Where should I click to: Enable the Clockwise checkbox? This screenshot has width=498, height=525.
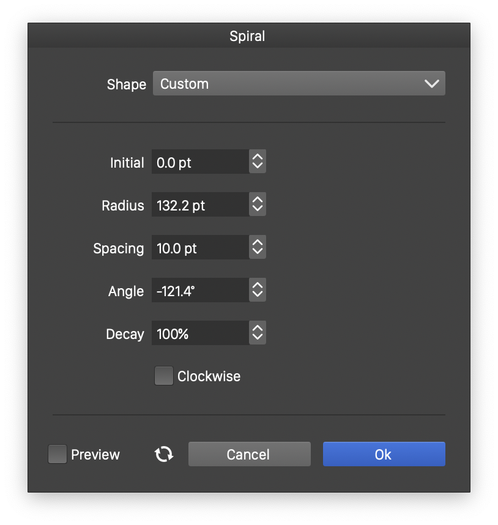(164, 376)
